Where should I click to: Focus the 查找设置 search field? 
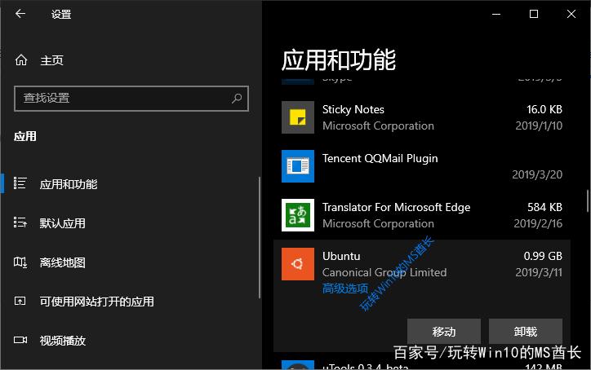coord(131,99)
